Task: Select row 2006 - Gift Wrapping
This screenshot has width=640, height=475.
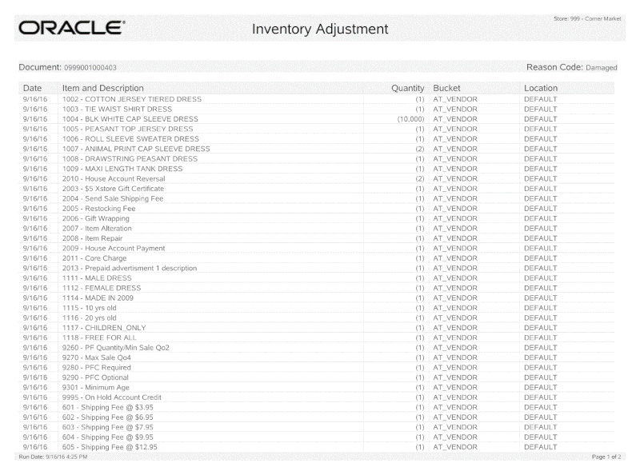Action: coord(316,218)
